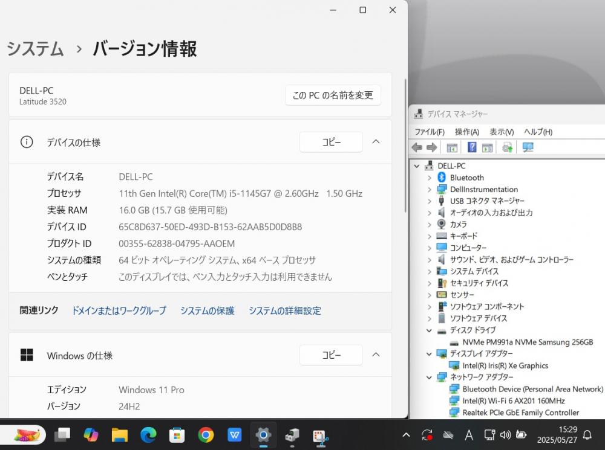Click Show/Hide console tree toolbar icon
605x450 pixels.
point(452,147)
